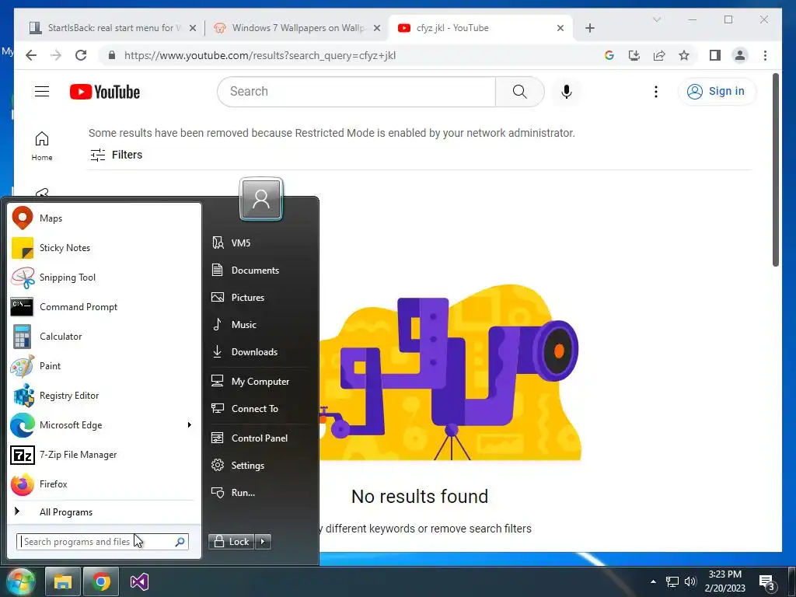796x597 pixels.
Task: Open network status tray icon
Action: coord(672,581)
